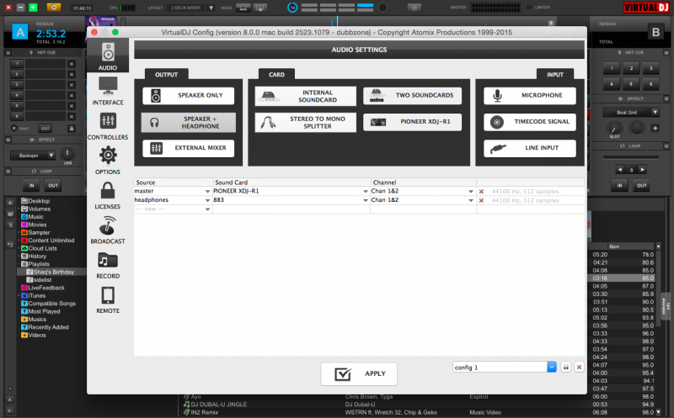Save config with the floppy disk icon
The width and height of the screenshot is (674, 418).
(x=565, y=368)
